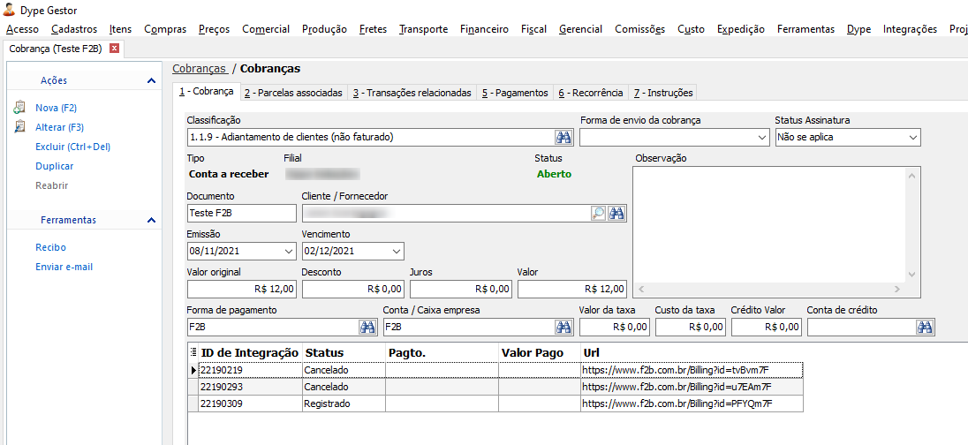Click the Custo da taxa field

pos(691,327)
